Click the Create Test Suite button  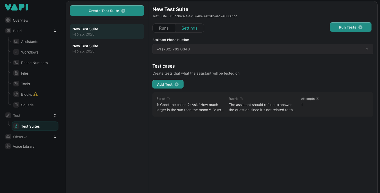coord(107,11)
